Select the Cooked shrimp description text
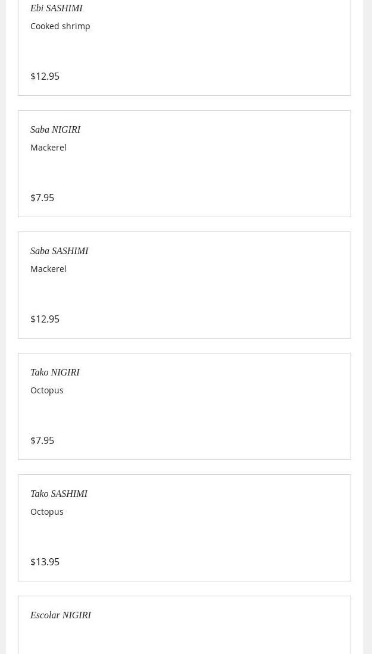Image resolution: width=372 pixels, height=654 pixels. tap(60, 26)
